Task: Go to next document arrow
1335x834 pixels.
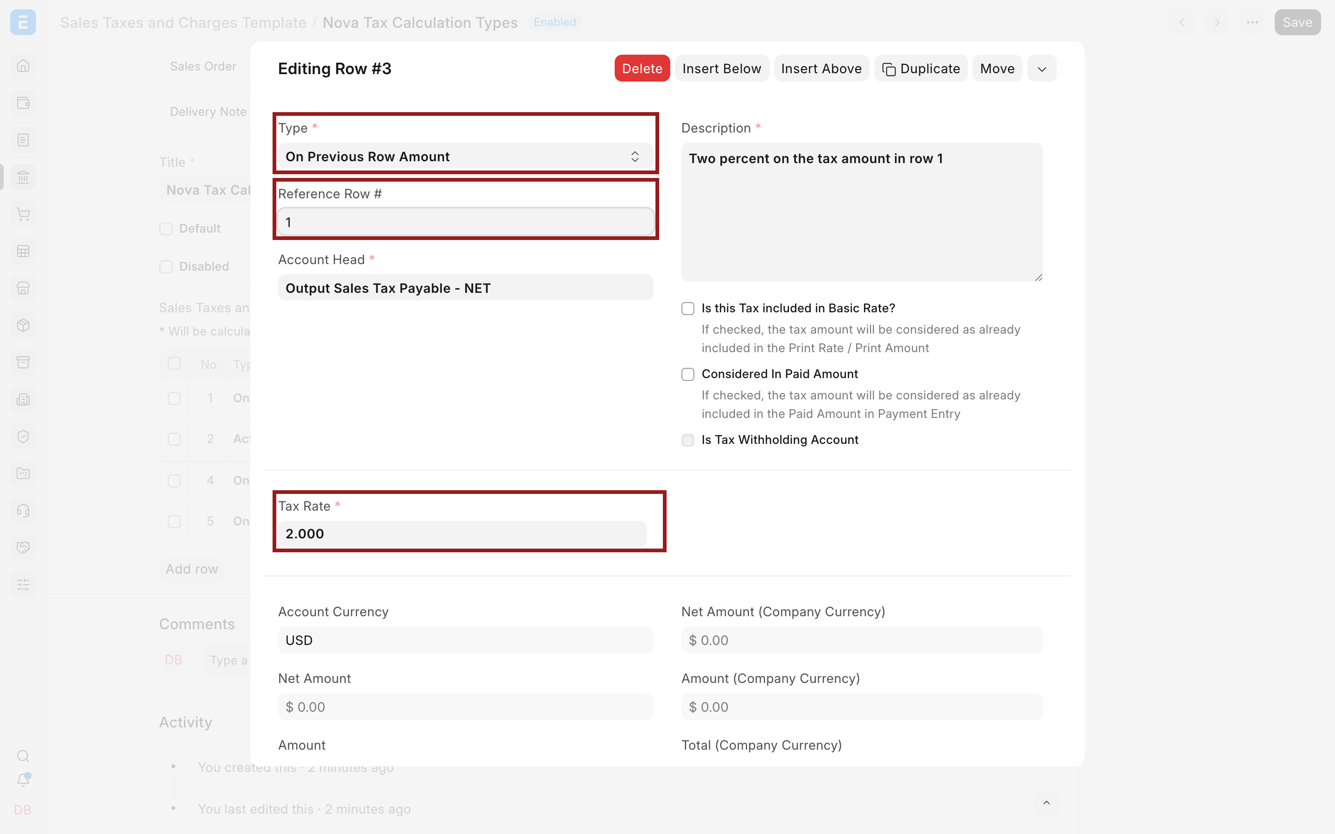Action: click(x=1217, y=22)
